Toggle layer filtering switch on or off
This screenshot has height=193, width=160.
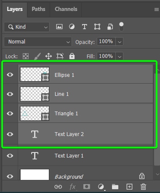[121, 27]
